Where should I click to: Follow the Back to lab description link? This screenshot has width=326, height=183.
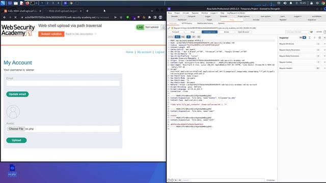click(79, 34)
